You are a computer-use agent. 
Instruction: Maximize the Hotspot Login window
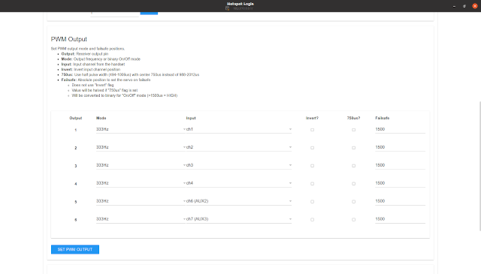coord(464,6)
